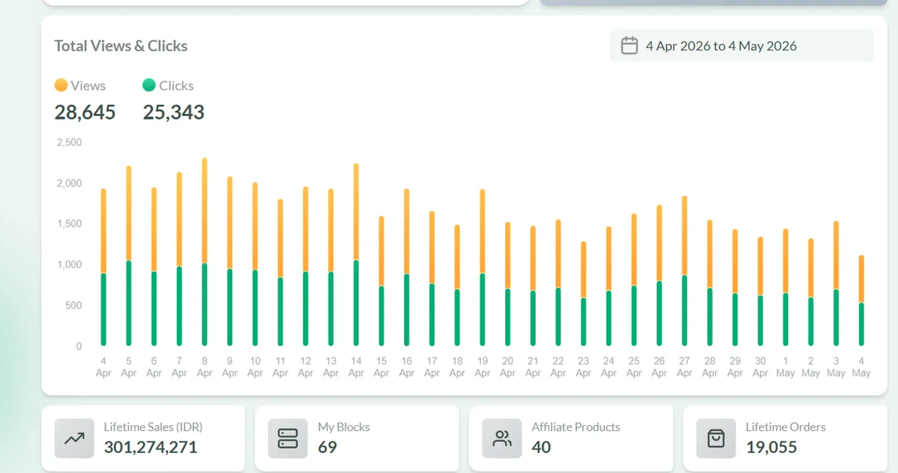Toggle the green Clicks legend dot
The width and height of the screenshot is (898, 473).
149,85
